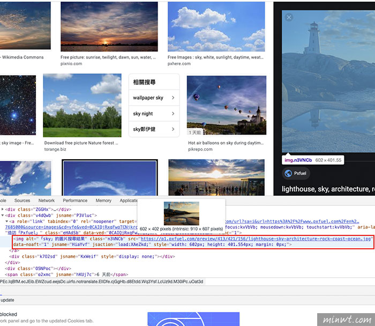Click the pxhere.com source text
The height and width of the screenshot is (326, 375).
(x=179, y=64)
